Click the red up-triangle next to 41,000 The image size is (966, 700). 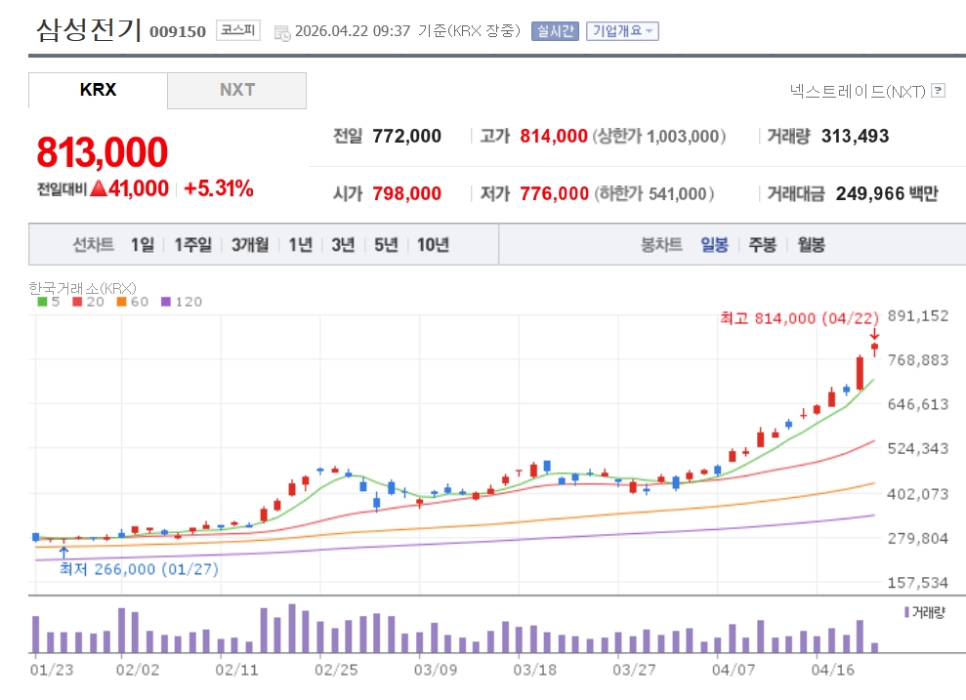coord(98,189)
